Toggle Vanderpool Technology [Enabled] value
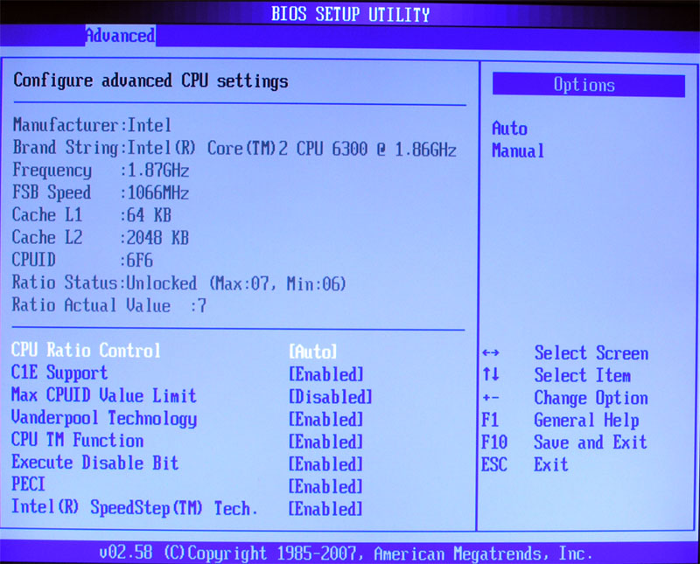Screen dimensions: 700x564 tap(325, 420)
